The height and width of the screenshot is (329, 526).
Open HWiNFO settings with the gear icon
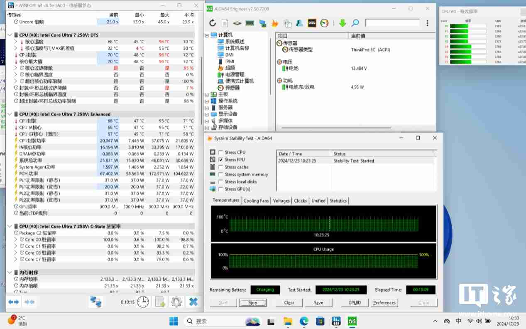(x=176, y=302)
